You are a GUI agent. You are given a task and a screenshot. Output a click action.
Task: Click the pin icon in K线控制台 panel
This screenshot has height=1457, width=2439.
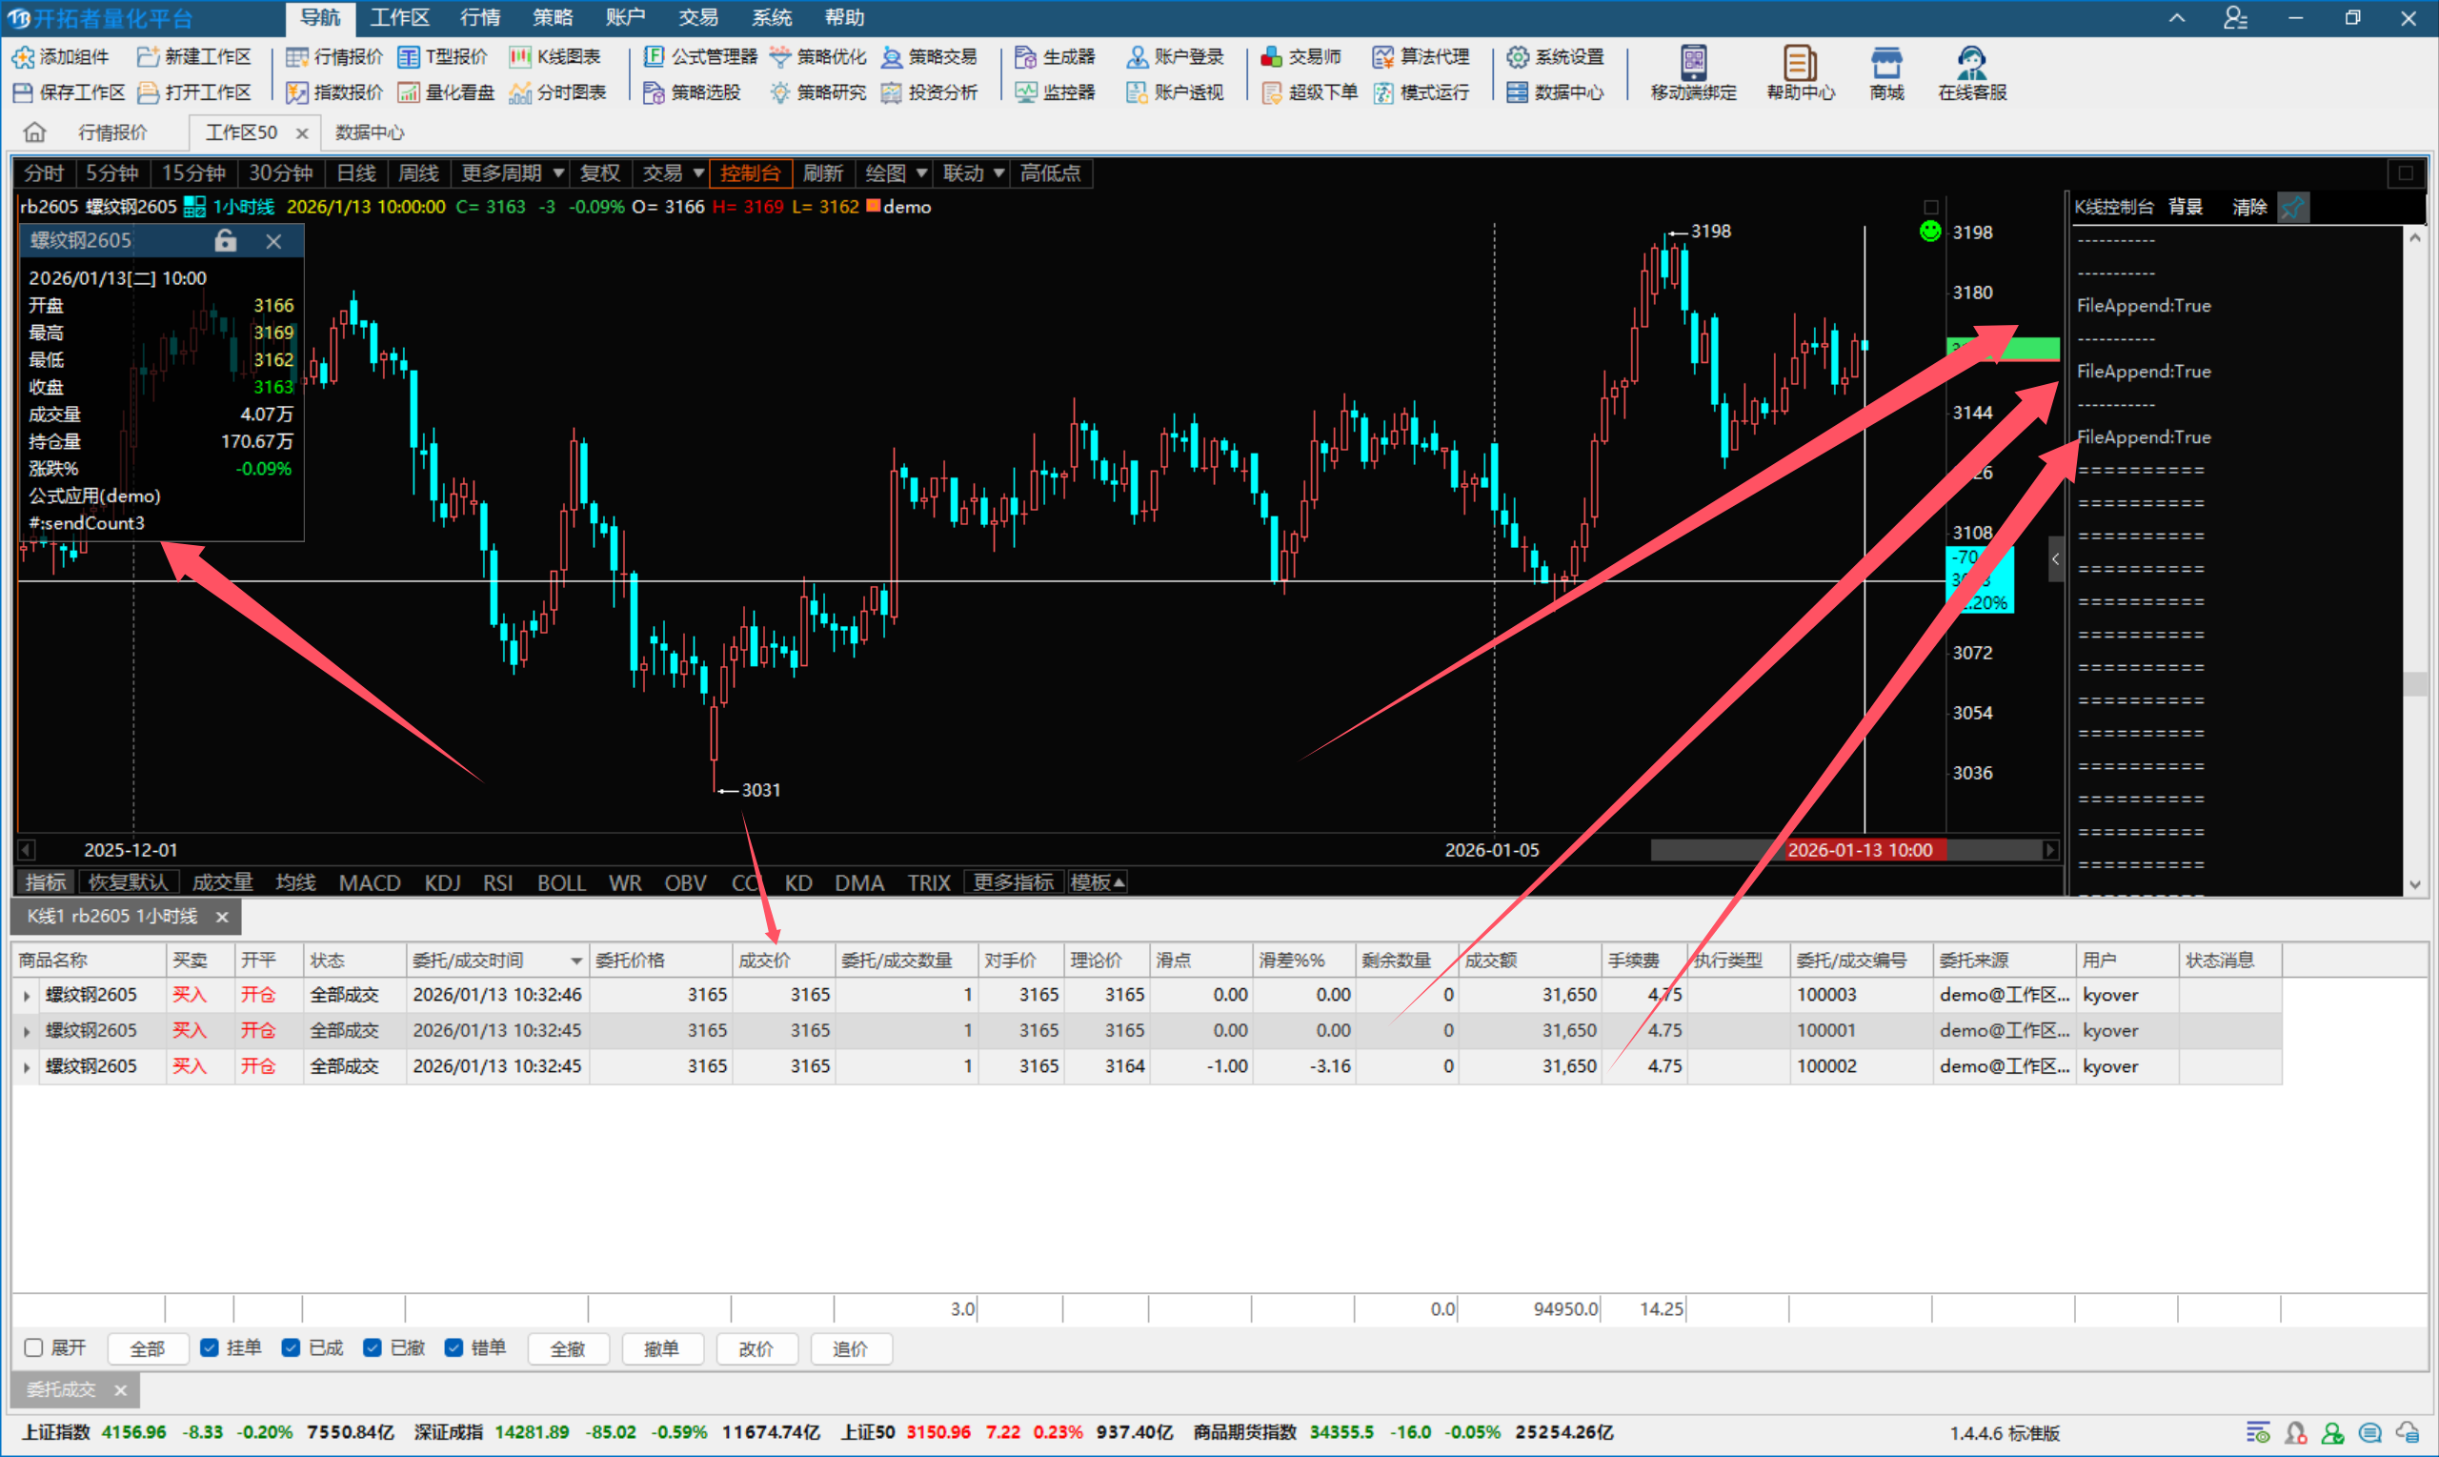pos(2293,207)
